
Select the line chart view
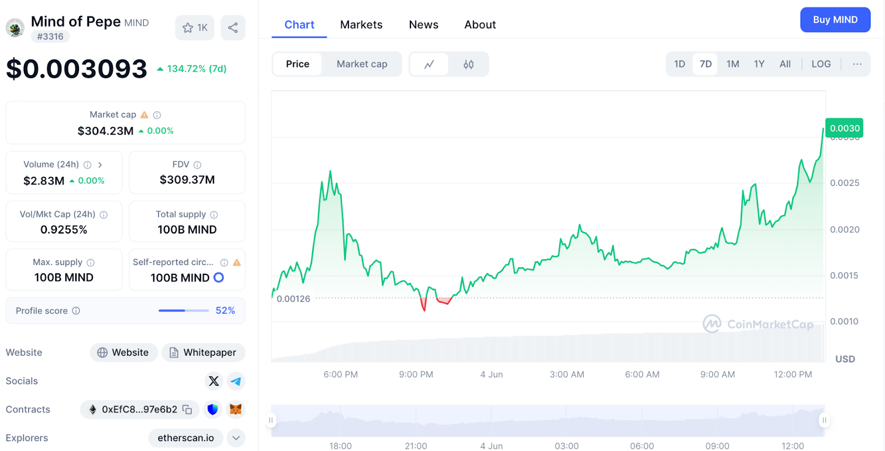coord(429,64)
